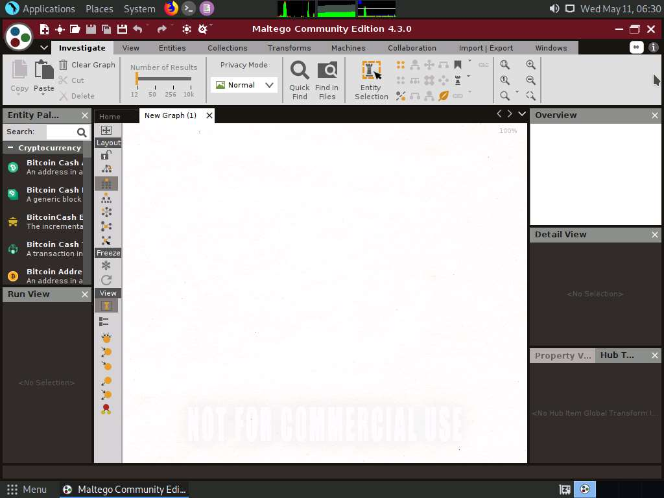Open the Copy dropdown arrow
This screenshot has height=498, width=664.
tap(19, 95)
